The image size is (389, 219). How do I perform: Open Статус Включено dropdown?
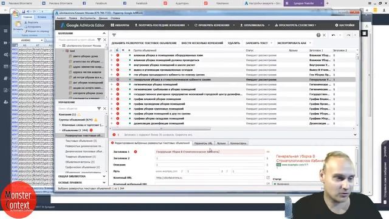coord(297,184)
